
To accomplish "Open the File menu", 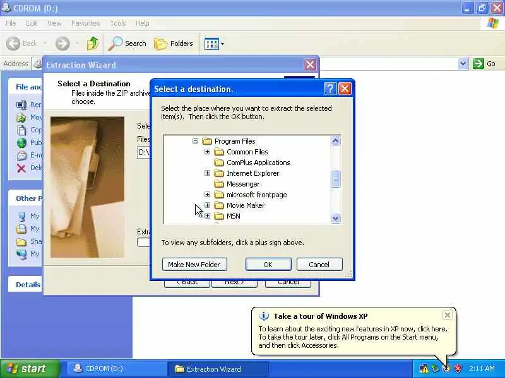I will click(x=11, y=23).
